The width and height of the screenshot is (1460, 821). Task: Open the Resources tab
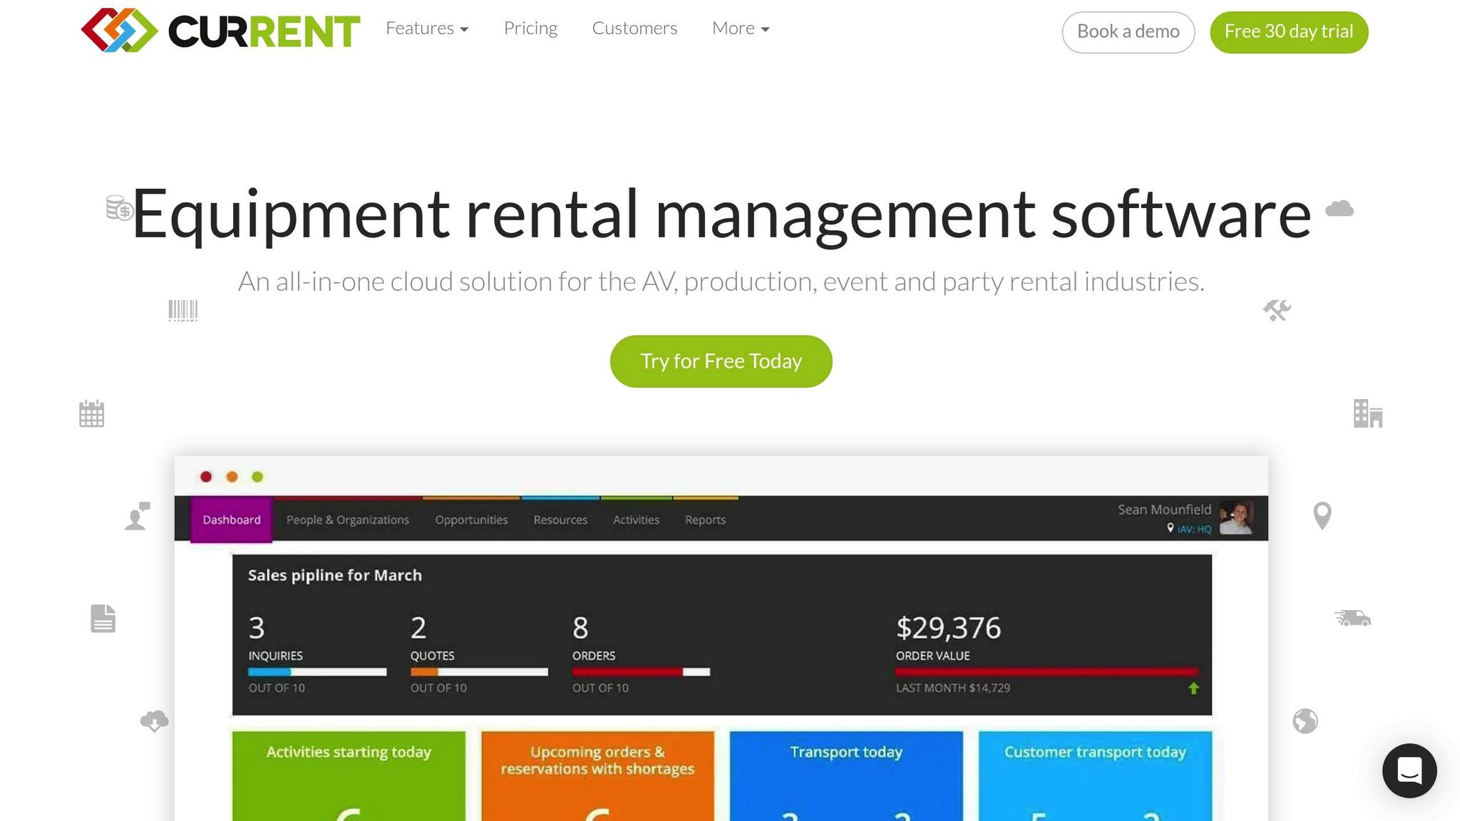(x=560, y=520)
